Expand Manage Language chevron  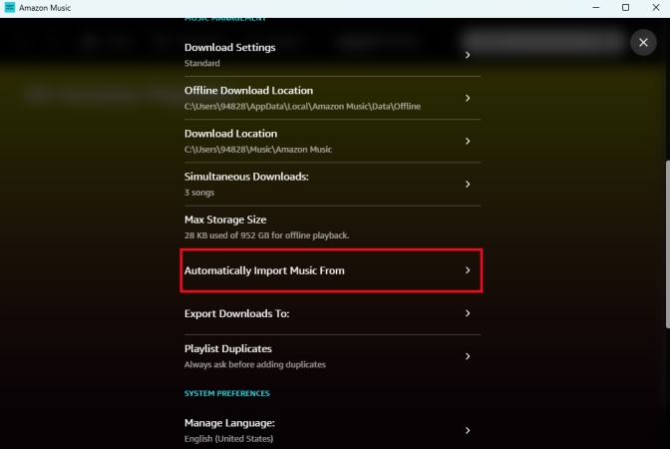pos(468,430)
